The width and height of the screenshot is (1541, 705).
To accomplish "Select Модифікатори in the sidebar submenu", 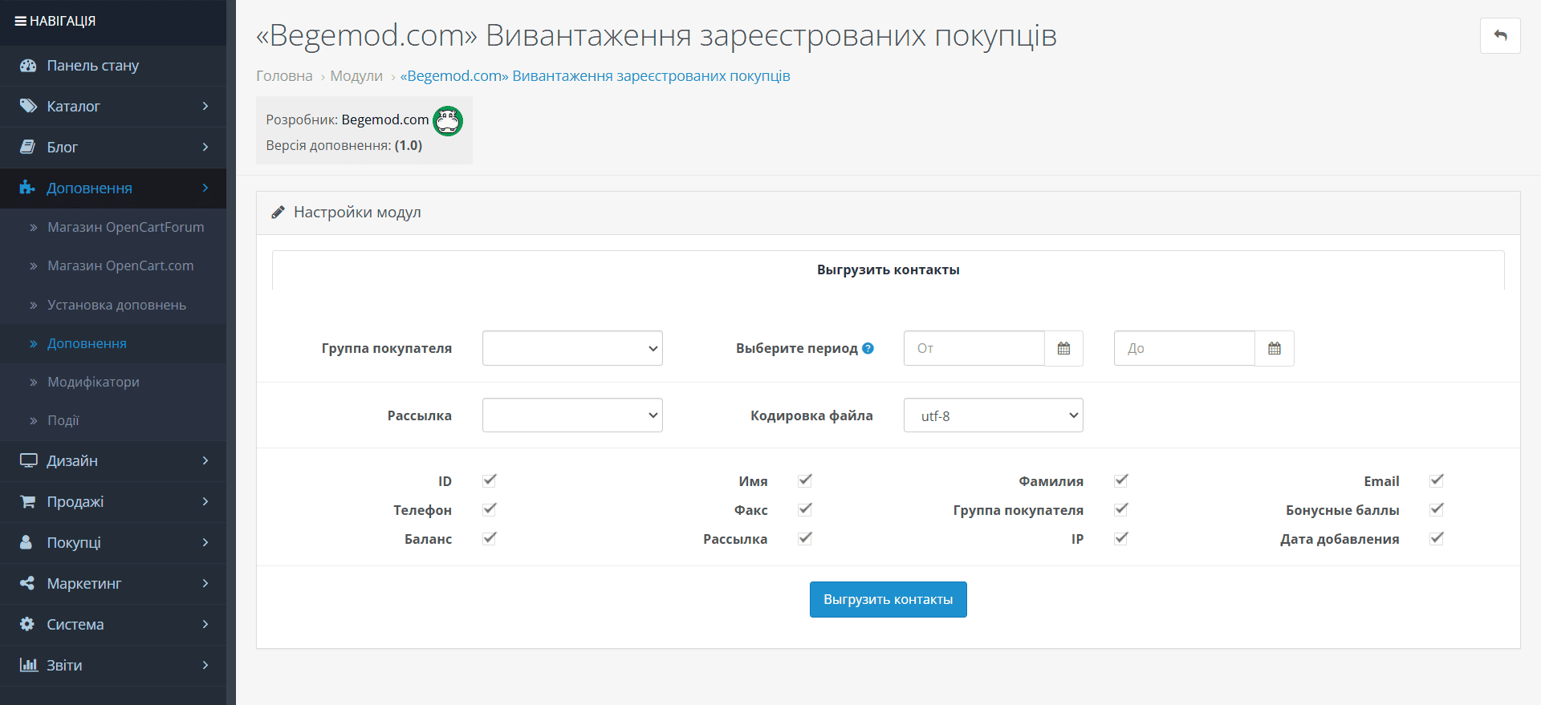I will tap(93, 383).
